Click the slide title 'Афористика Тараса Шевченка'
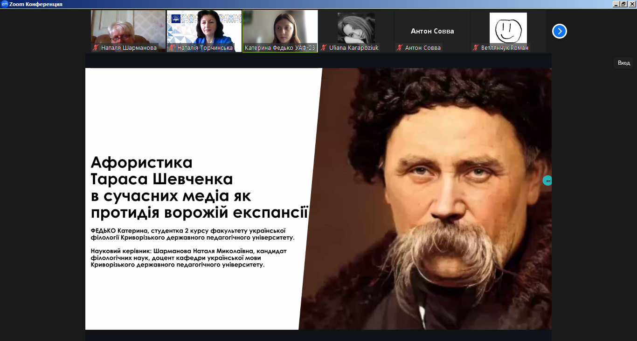Viewport: 637px width, 341px height. [162, 171]
